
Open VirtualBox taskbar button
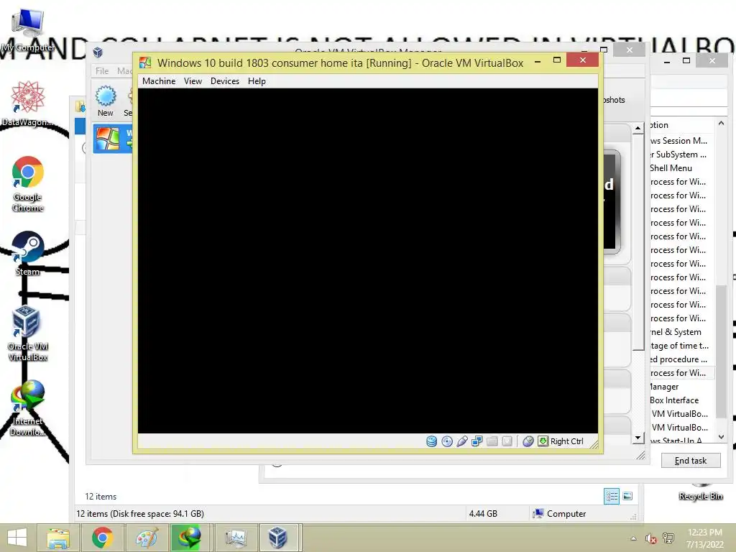tap(278, 538)
